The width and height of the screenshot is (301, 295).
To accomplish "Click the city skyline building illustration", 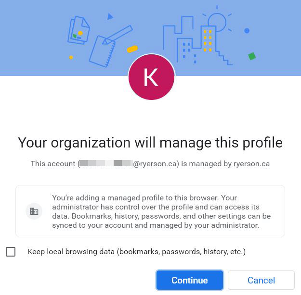I will coord(193,41).
